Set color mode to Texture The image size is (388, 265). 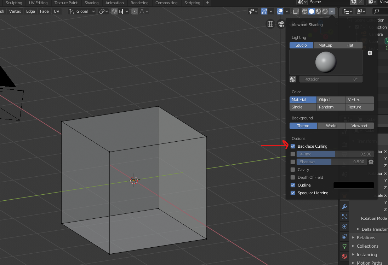pyautogui.click(x=360, y=107)
